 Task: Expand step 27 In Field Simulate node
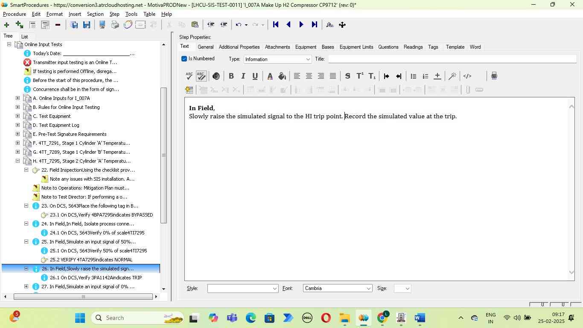click(26, 287)
